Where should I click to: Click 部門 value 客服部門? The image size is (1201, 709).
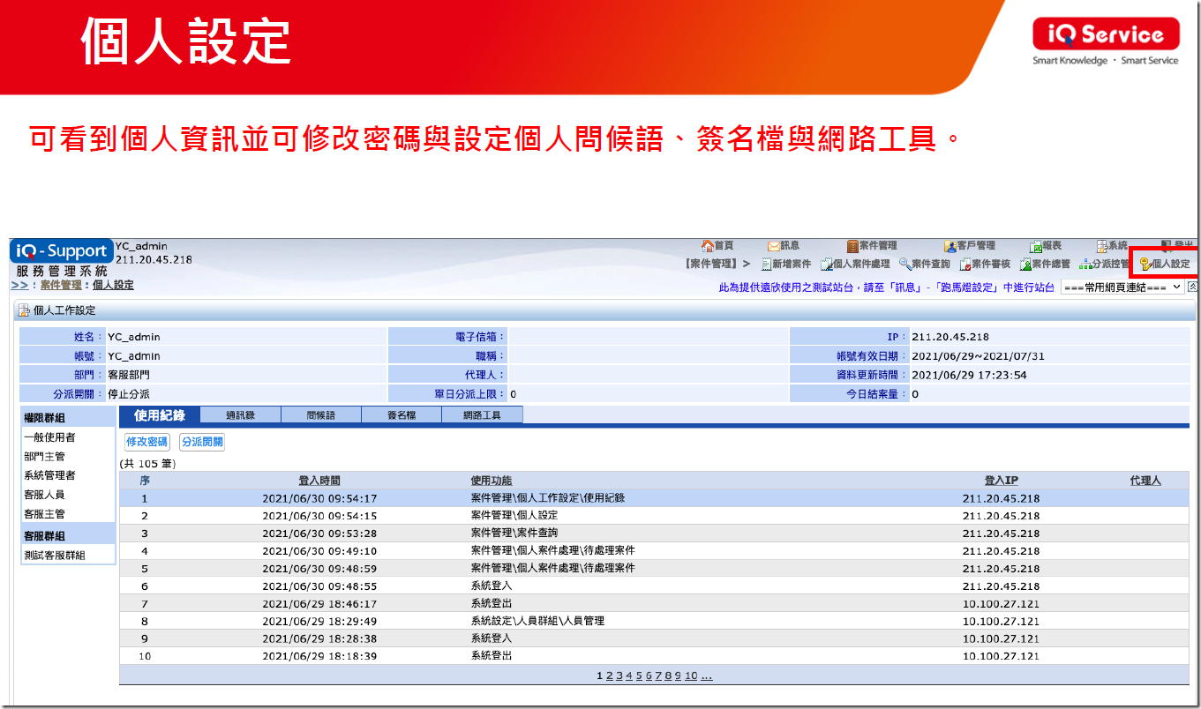pyautogui.click(x=129, y=375)
